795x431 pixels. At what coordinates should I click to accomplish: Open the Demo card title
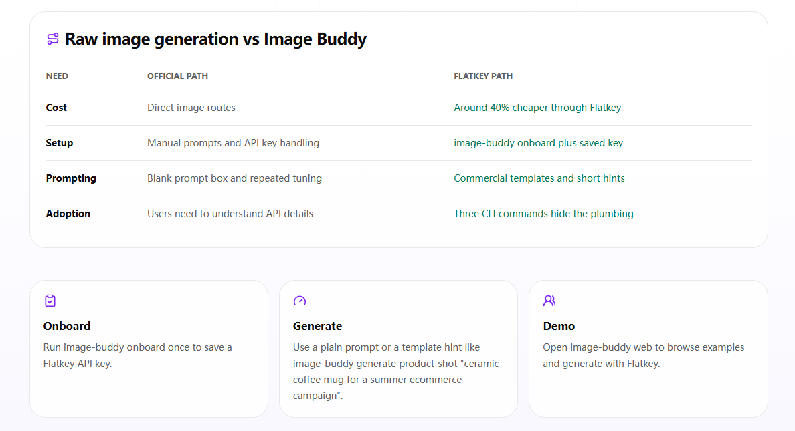[x=559, y=326]
